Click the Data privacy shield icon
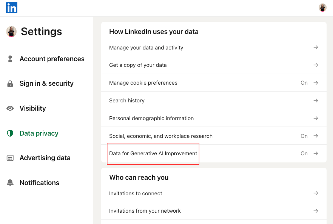 click(x=10, y=133)
